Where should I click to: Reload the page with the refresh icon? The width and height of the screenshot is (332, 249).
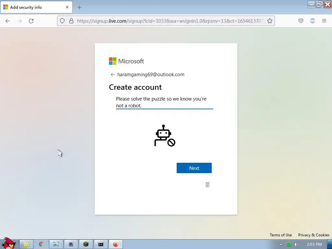click(31, 21)
